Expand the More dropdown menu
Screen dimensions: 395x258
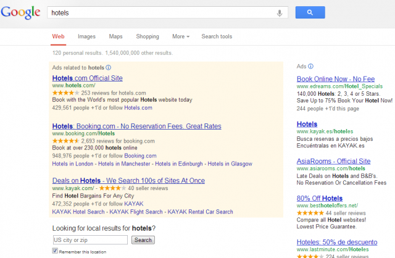tap(181, 36)
